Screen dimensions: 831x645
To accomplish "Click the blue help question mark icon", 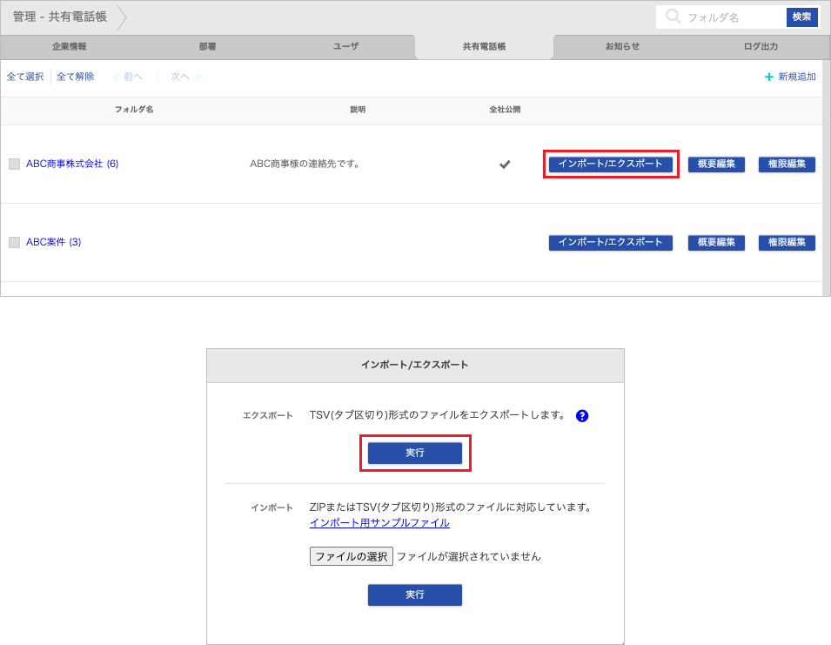I will click(582, 416).
